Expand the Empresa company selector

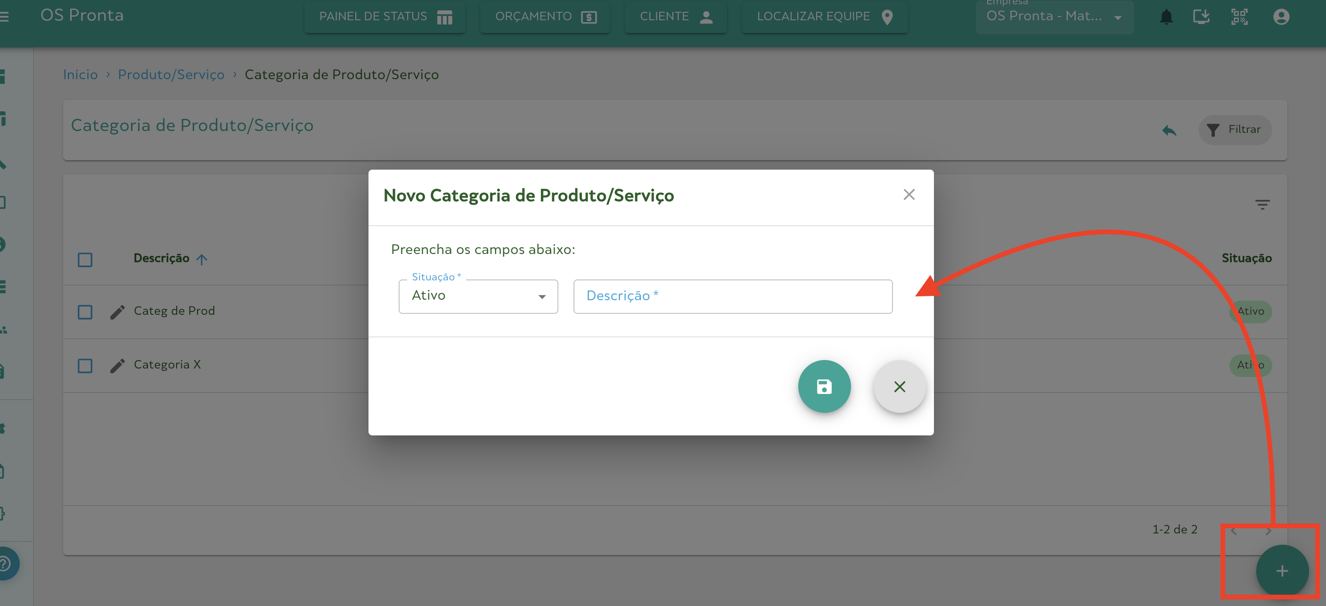coord(1054,17)
